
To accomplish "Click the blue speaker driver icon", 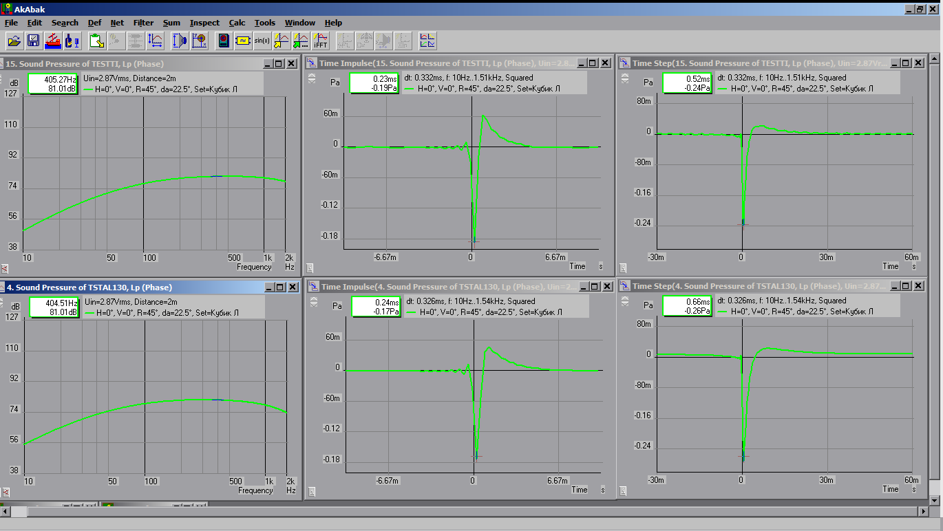I will click(x=180, y=41).
